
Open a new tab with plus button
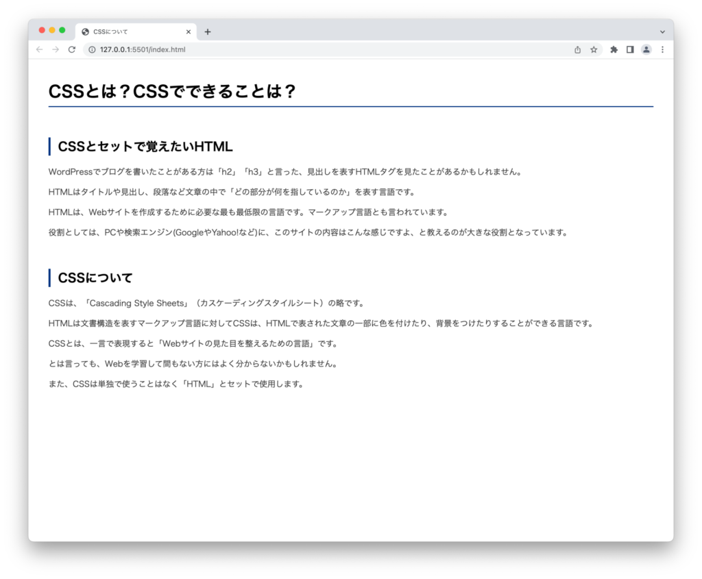(x=208, y=32)
